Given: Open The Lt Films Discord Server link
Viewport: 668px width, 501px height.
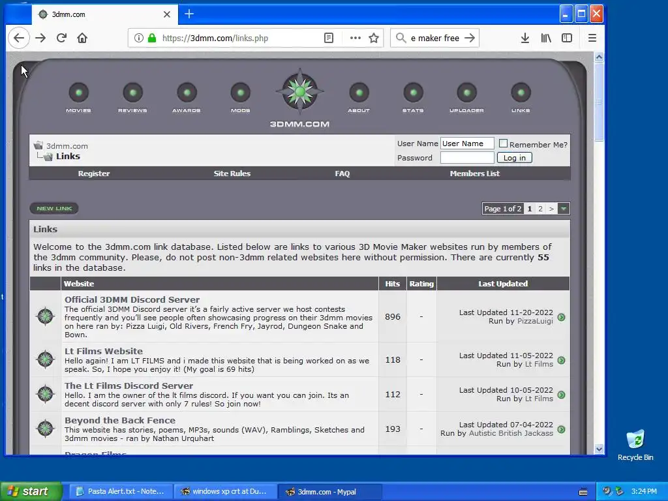Looking at the screenshot, I should coord(129,386).
